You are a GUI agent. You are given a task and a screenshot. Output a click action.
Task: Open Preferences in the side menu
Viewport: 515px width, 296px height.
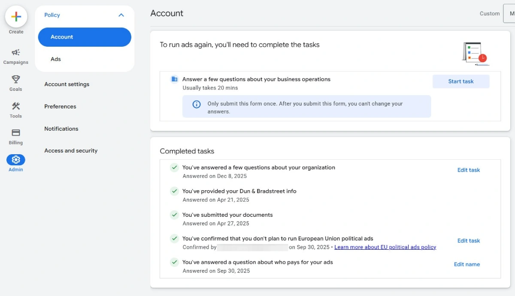[x=60, y=107]
